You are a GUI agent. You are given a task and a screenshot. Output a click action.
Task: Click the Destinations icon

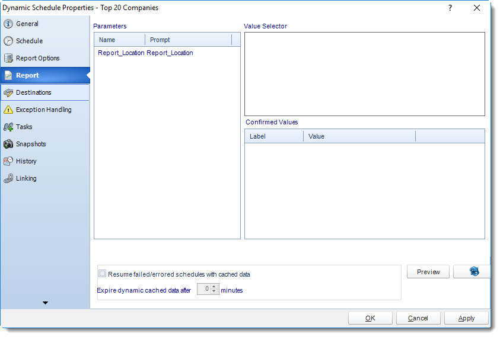pyautogui.click(x=8, y=93)
